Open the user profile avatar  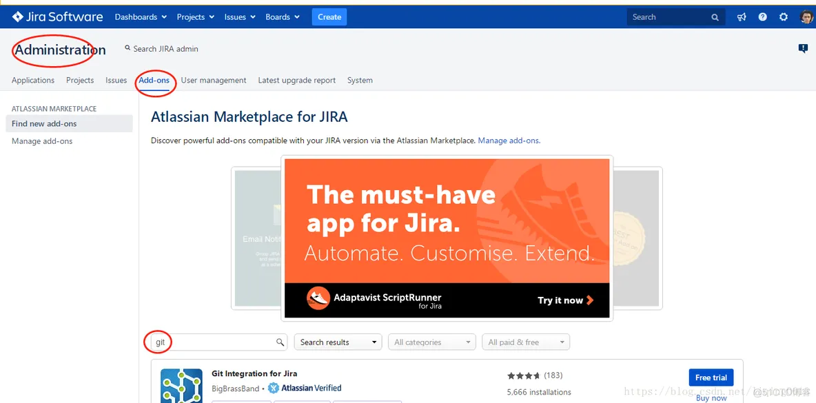click(806, 17)
